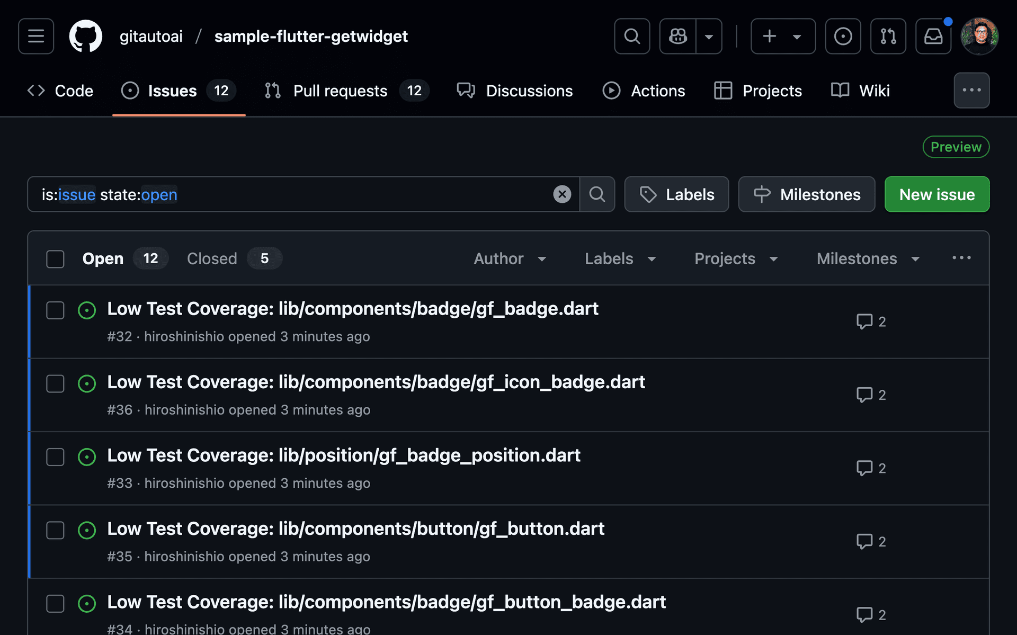
Task: Switch to the Pull requests tab
Action: 340,91
